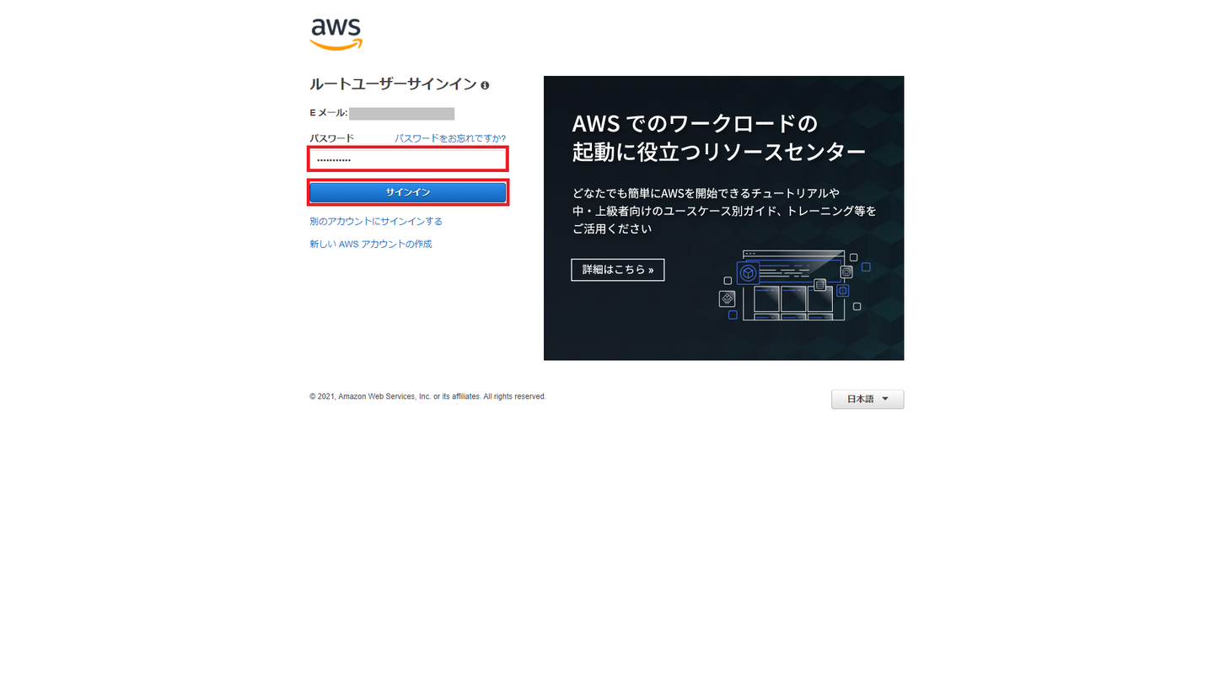Open the root user sign-in info icon
The width and height of the screenshot is (1214, 683).
click(x=485, y=85)
